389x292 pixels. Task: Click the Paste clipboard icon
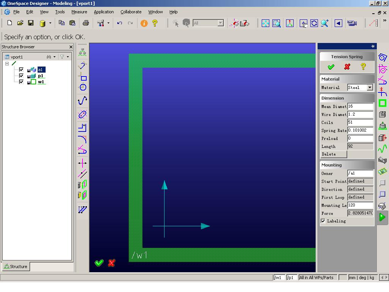pyautogui.click(x=72, y=23)
